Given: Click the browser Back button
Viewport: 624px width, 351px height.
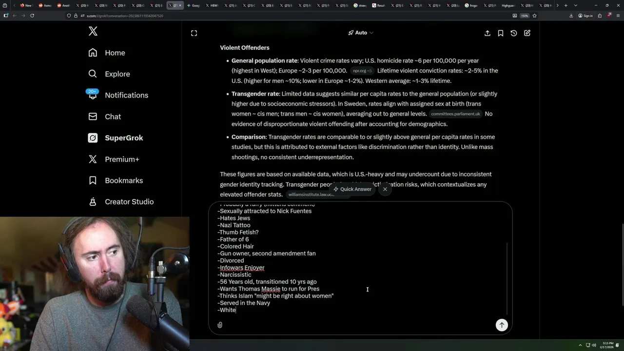Looking at the screenshot, I should (14, 16).
